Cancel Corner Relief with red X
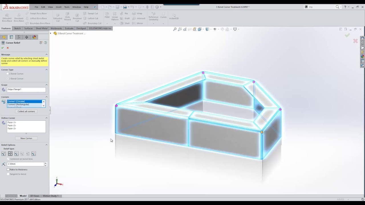The height and width of the screenshot is (205, 365). click(x=8, y=48)
